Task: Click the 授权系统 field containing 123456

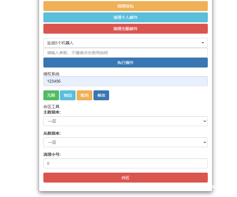Action: tap(125, 81)
